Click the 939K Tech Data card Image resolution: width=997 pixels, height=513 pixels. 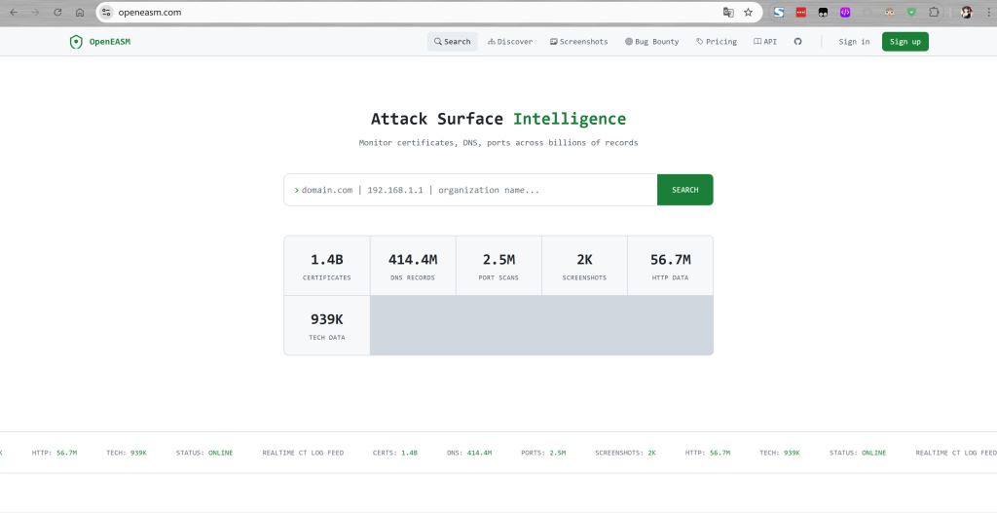[x=326, y=325]
